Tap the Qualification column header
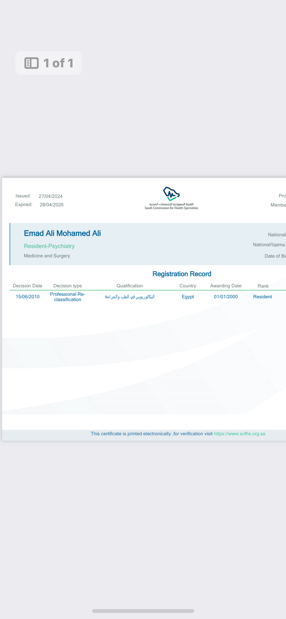 [129, 286]
